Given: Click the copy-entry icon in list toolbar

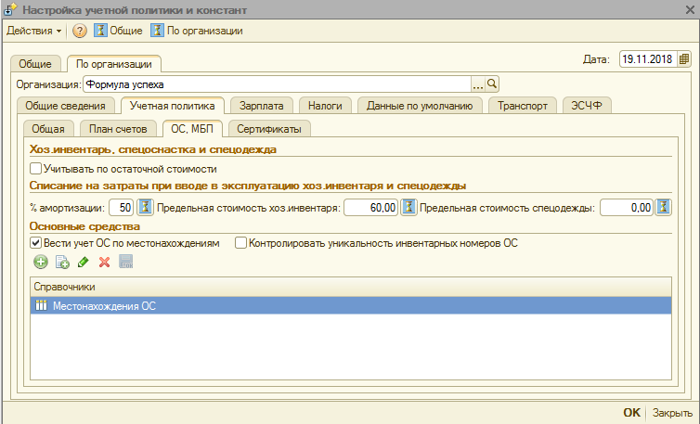Looking at the screenshot, I should pyautogui.click(x=62, y=263).
